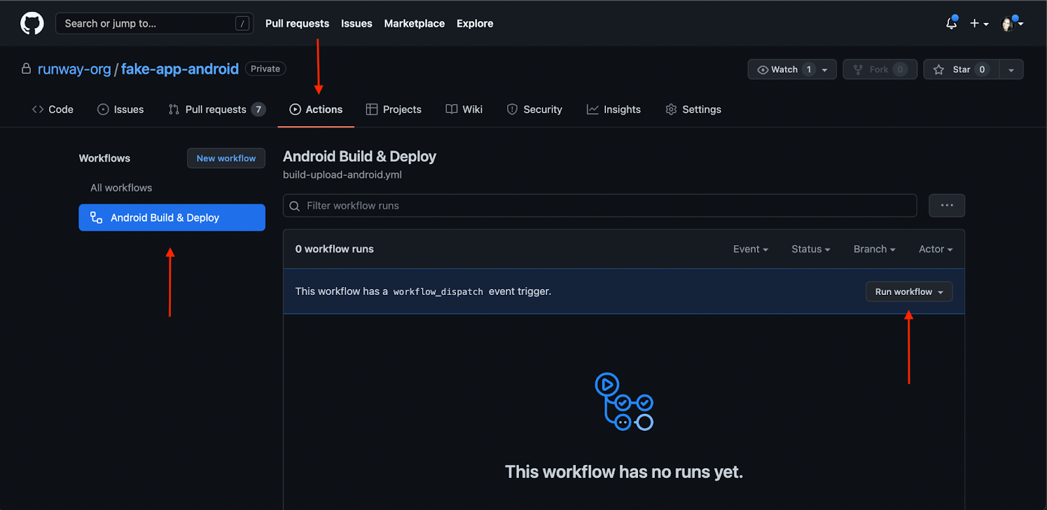Screen dimensions: 1047x510
Task: Click the Security shield icon
Action: [x=512, y=109]
